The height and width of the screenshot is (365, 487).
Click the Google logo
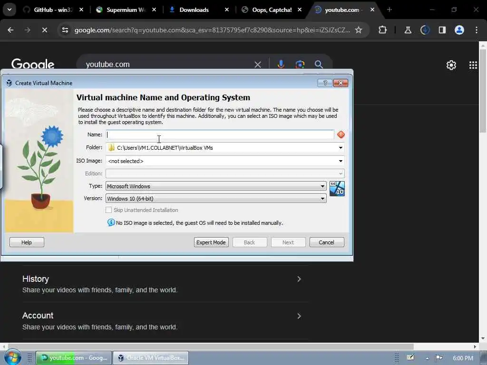[x=33, y=64]
